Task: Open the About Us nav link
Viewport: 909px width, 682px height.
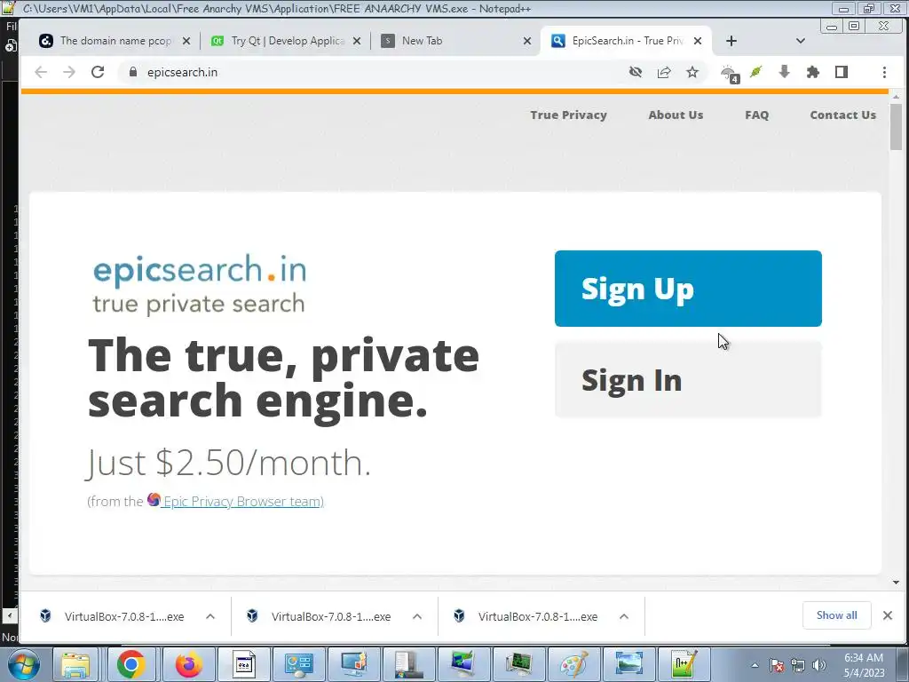Action: [x=676, y=115]
